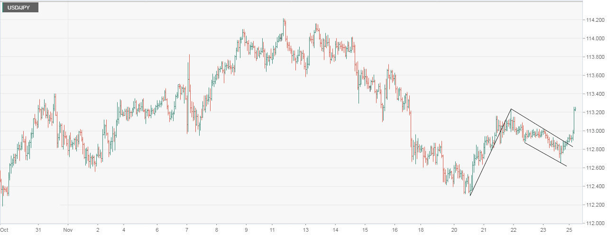Select the 113.000 price level label

click(594, 131)
